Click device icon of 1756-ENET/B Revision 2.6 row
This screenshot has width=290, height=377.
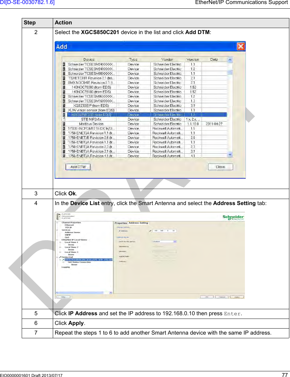64,138
